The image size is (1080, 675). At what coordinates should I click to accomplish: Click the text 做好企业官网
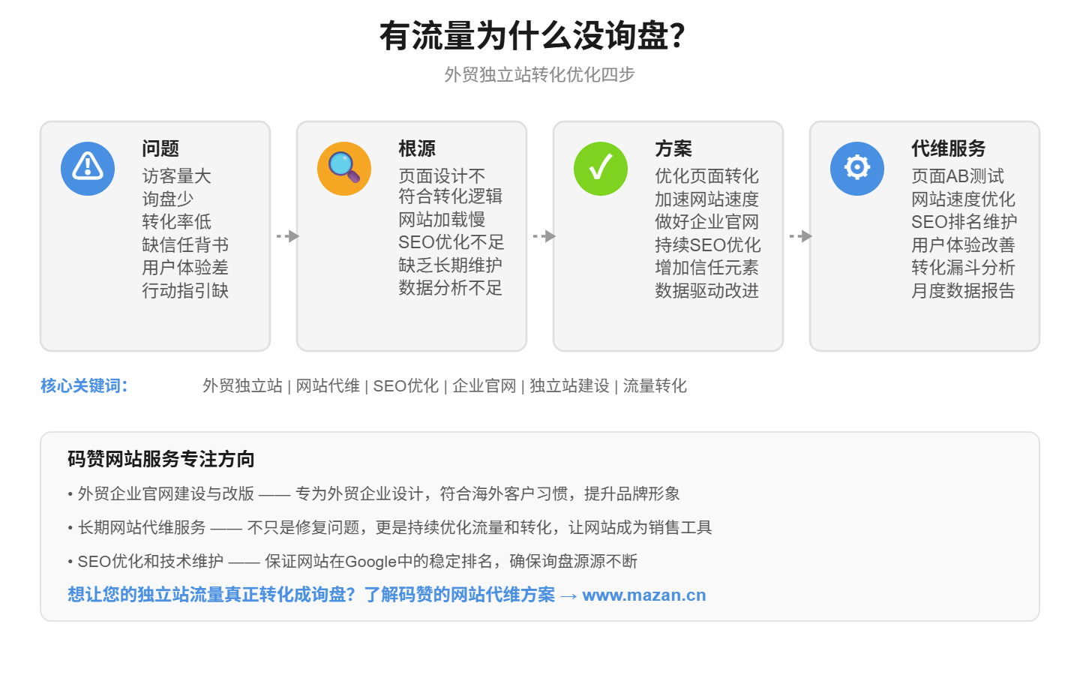[x=707, y=221]
